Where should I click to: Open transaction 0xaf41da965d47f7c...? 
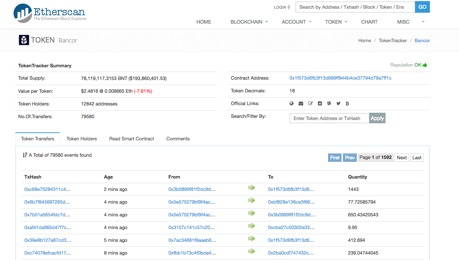[48, 228]
